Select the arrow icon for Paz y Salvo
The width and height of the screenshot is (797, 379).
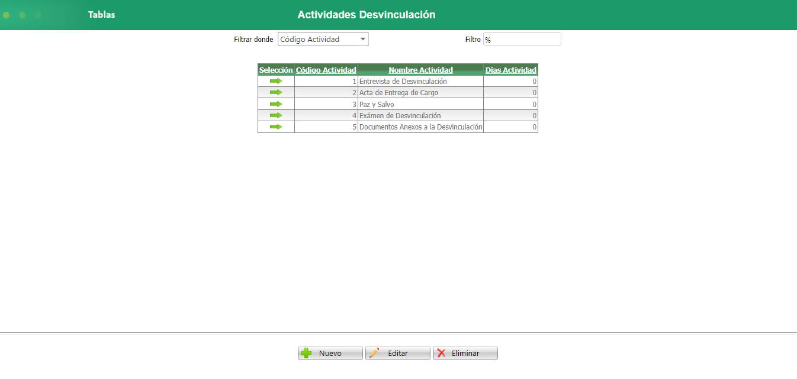[276, 103]
